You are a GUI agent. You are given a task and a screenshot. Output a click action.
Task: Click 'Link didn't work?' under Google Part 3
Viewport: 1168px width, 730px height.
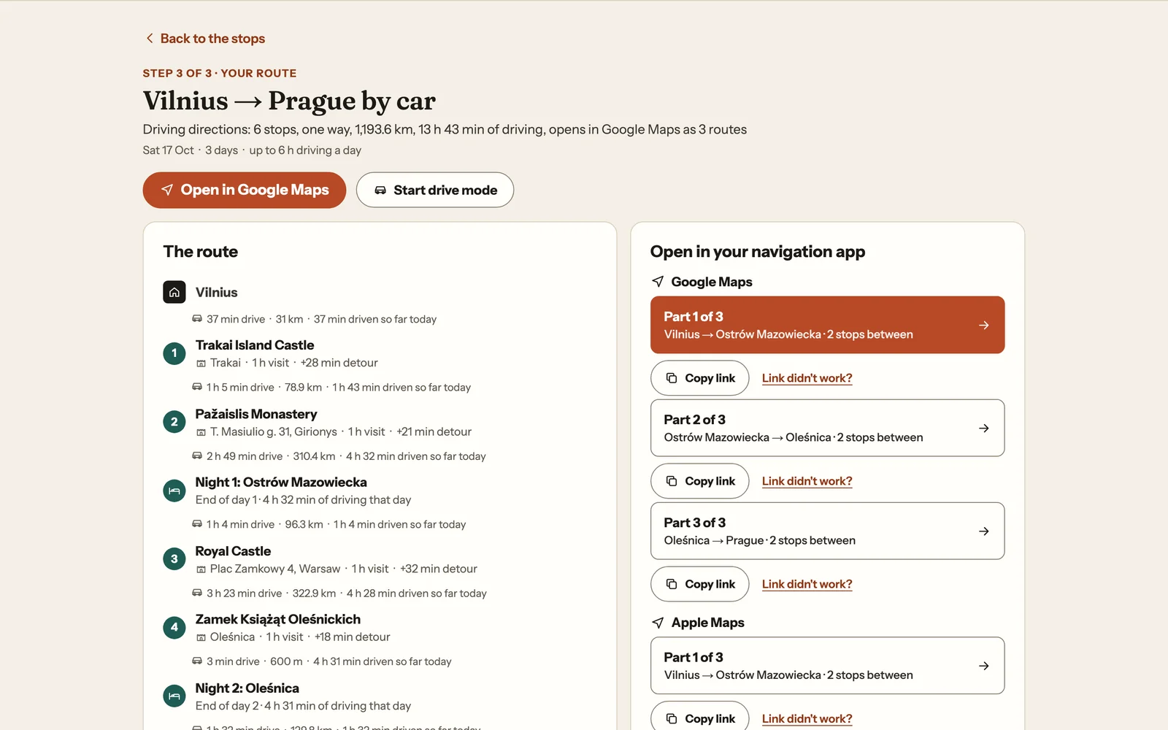pos(807,584)
